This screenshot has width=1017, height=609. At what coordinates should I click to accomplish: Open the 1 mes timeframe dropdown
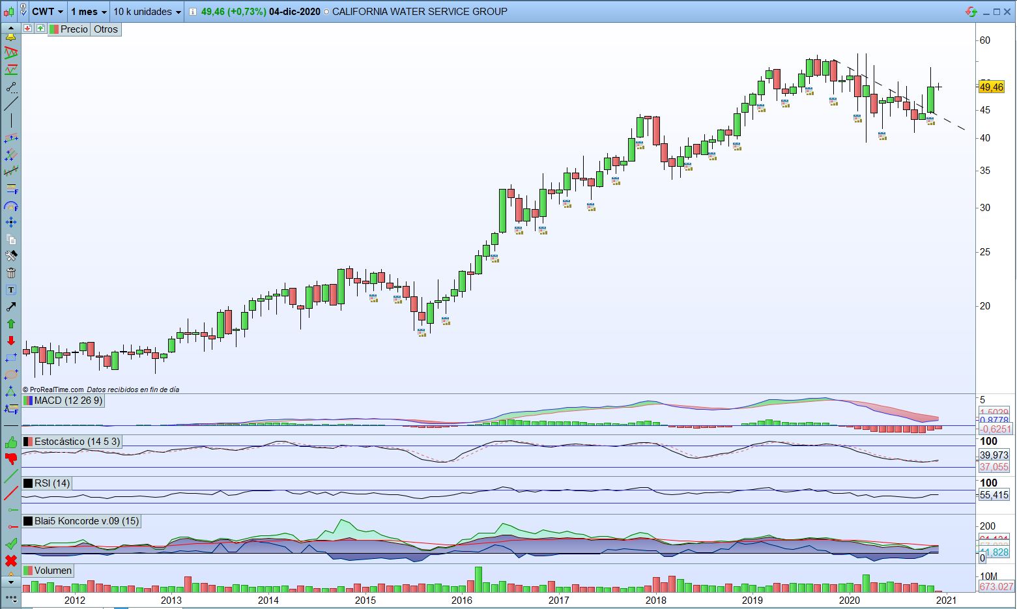89,12
